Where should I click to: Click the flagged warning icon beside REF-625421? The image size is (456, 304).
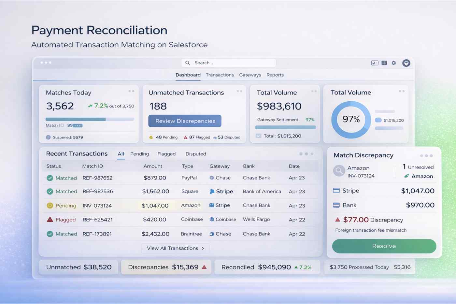click(x=50, y=220)
